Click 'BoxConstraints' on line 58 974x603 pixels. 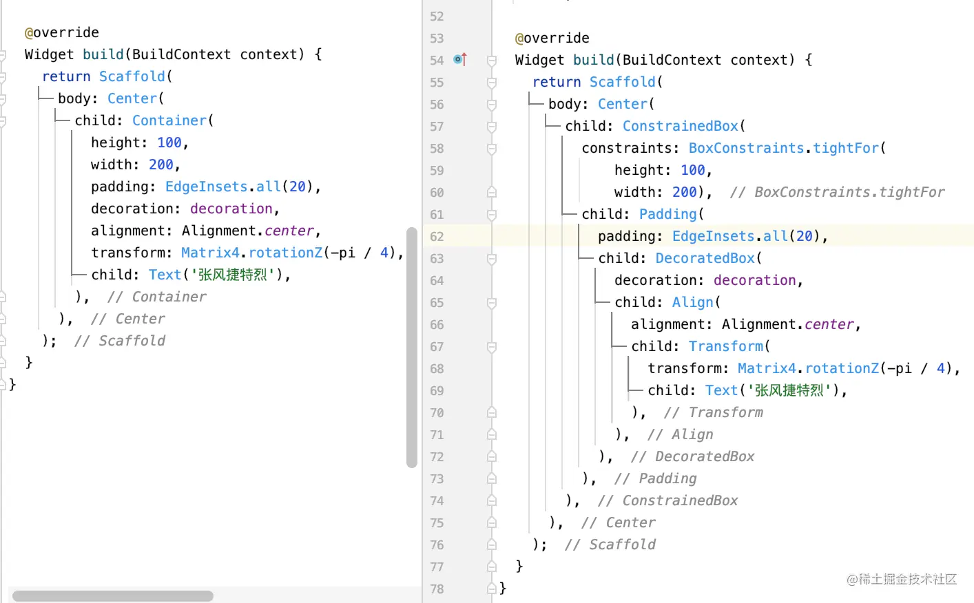pos(747,148)
